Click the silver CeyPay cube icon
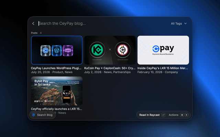 click(46, 50)
